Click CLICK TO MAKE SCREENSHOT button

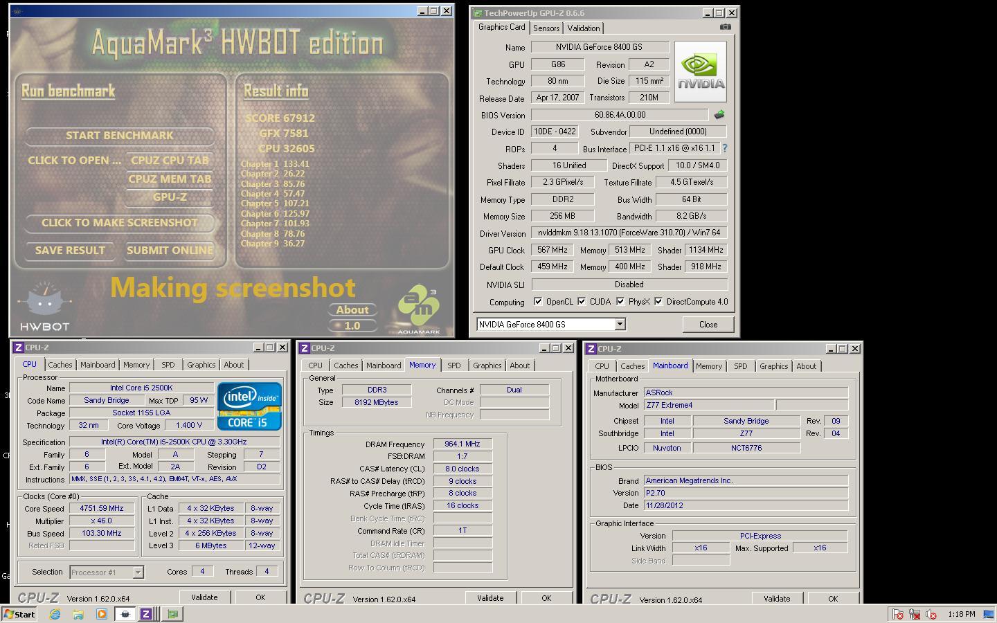(119, 222)
